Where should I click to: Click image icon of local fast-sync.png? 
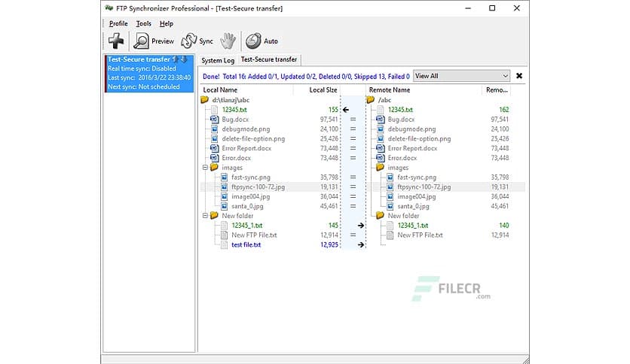[x=224, y=177]
